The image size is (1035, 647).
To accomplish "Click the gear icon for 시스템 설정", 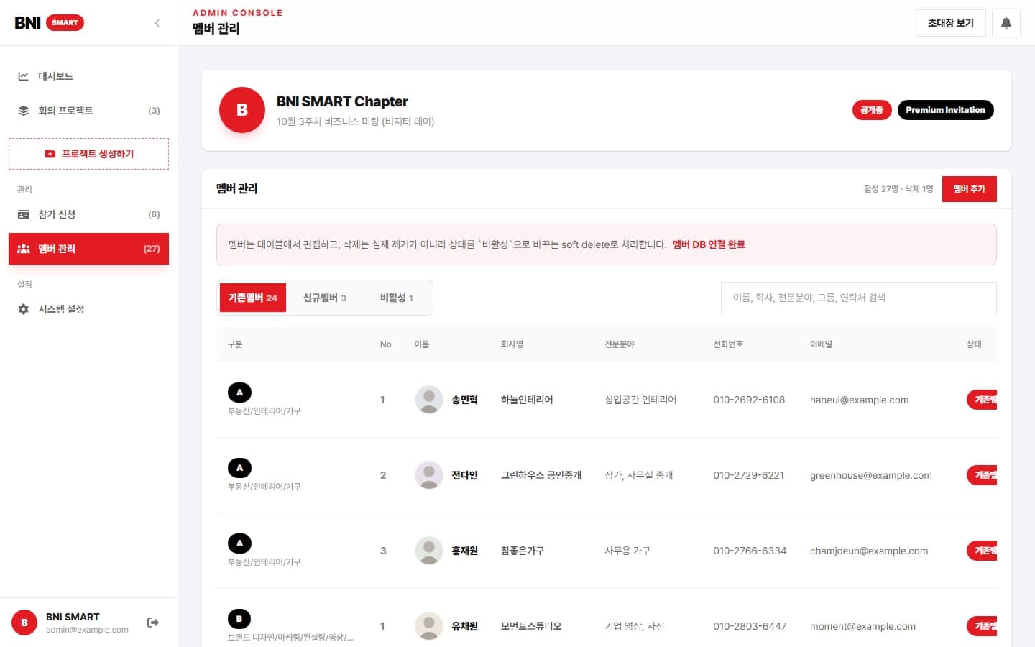I will [x=24, y=309].
